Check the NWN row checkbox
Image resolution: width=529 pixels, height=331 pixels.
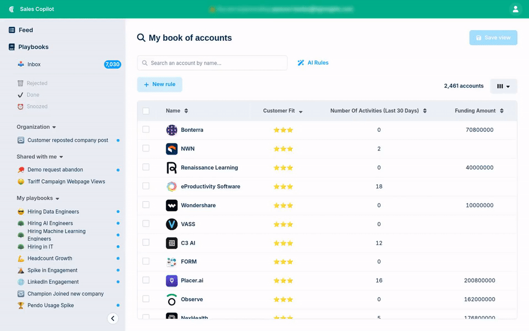click(146, 148)
